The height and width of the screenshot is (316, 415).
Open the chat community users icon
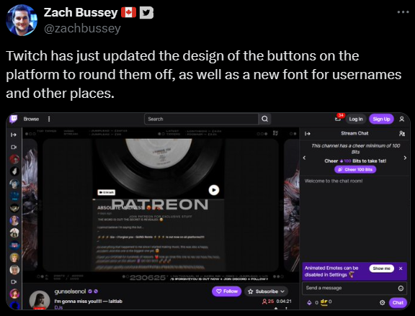tap(402, 134)
